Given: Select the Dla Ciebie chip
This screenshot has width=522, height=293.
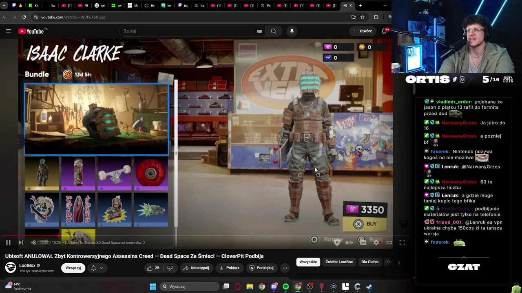Looking at the screenshot, I should tap(370, 262).
